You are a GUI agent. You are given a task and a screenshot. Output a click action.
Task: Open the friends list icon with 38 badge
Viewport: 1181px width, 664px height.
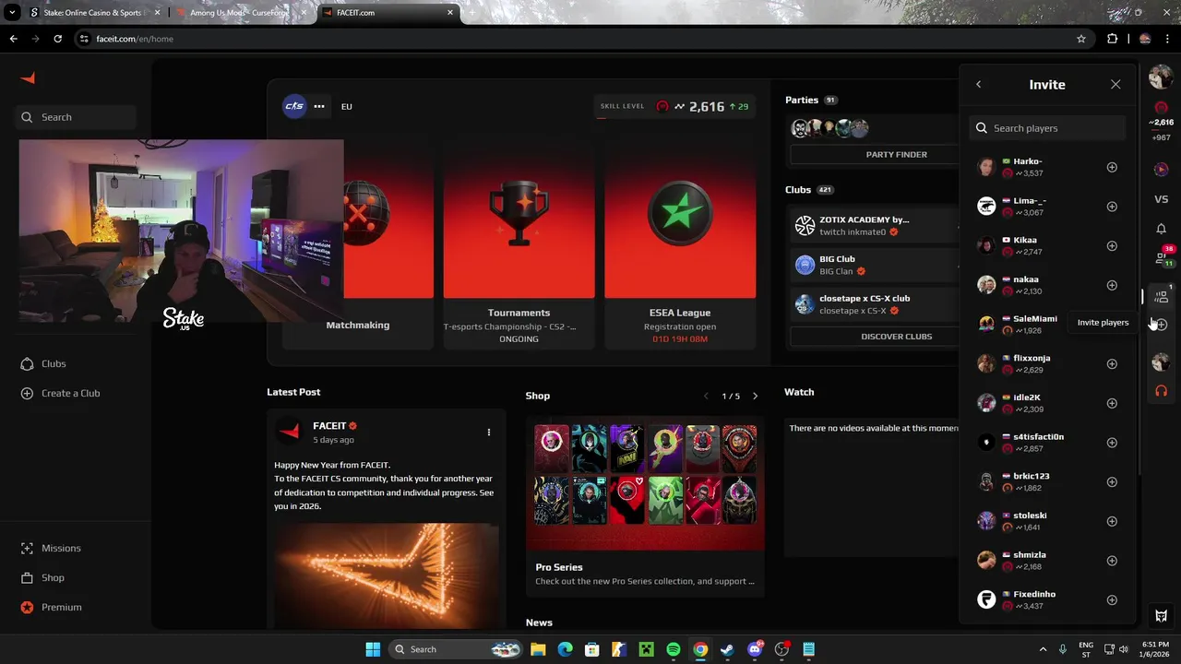click(x=1163, y=256)
